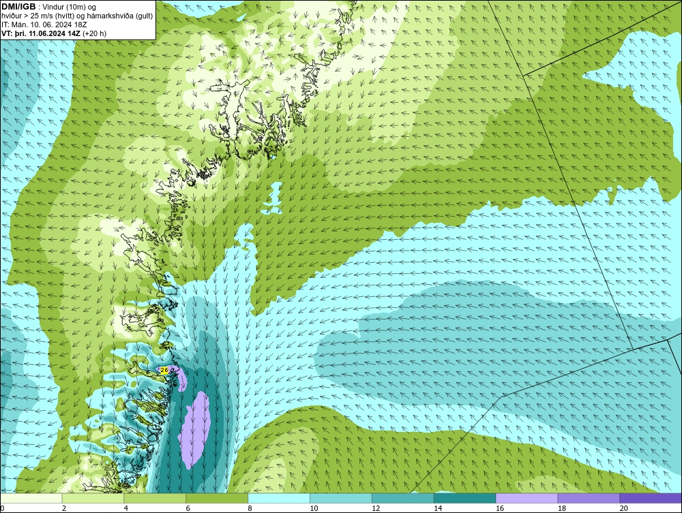Click the 'IT: Mán. 10. 06. 2024 18Z' line
This screenshot has width=682, height=513.
pos(44,25)
